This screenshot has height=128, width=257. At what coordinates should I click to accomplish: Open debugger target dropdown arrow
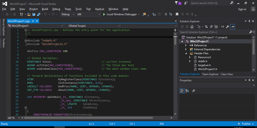139,14
